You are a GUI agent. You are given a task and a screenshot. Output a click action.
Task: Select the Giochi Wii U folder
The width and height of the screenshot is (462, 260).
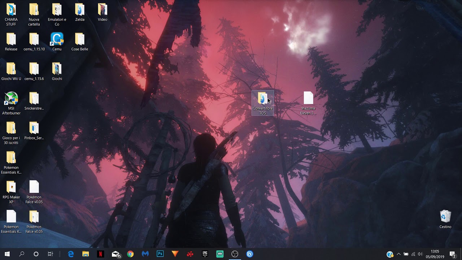point(11,71)
